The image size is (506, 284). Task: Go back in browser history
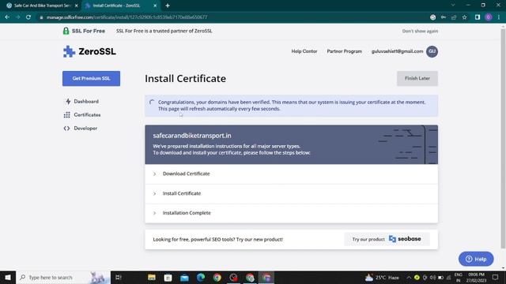(7, 17)
